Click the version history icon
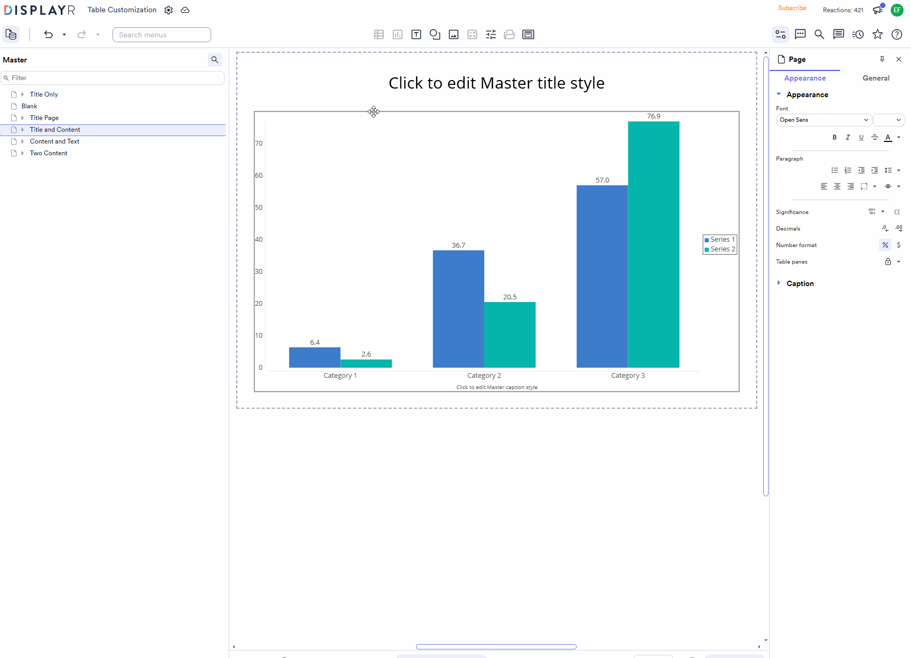Viewport: 911px width, 658px height. coord(858,34)
